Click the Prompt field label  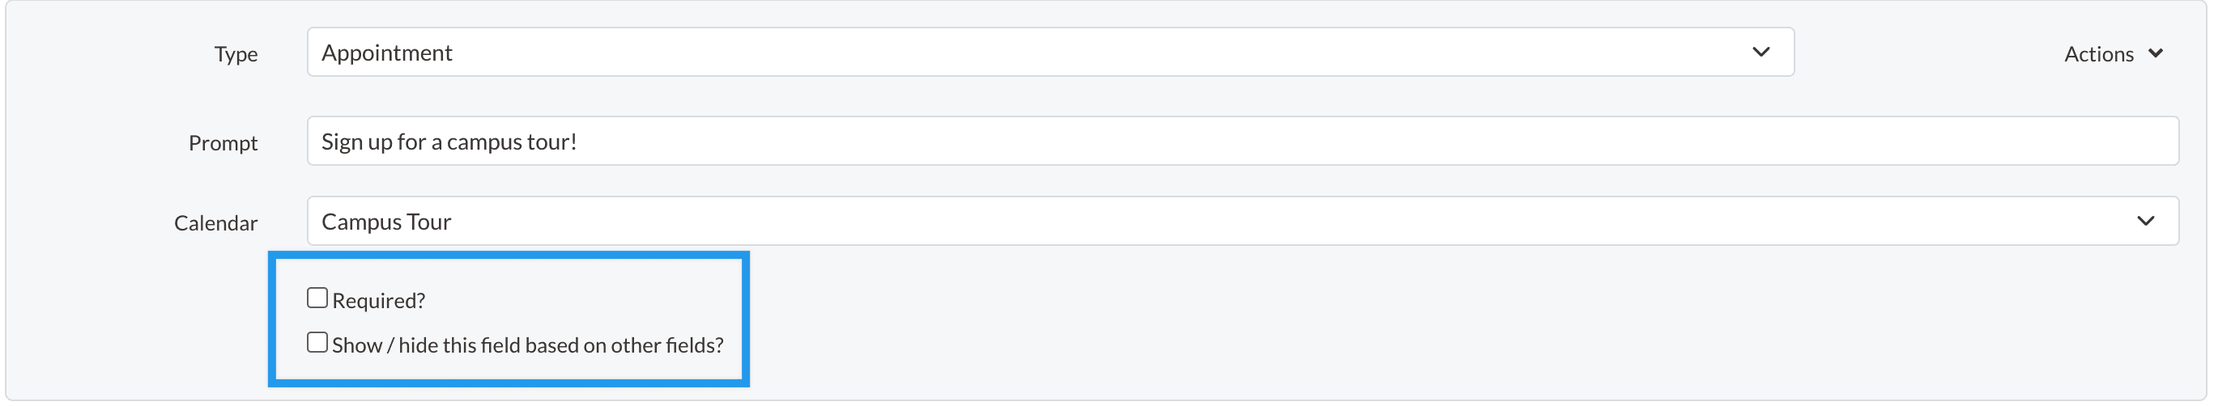(223, 143)
